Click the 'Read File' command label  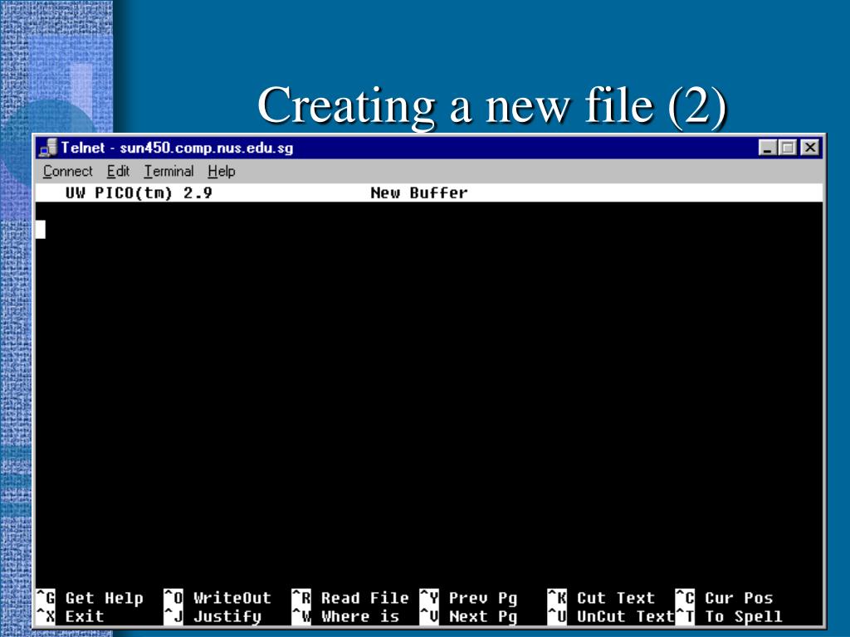pyautogui.click(x=365, y=598)
